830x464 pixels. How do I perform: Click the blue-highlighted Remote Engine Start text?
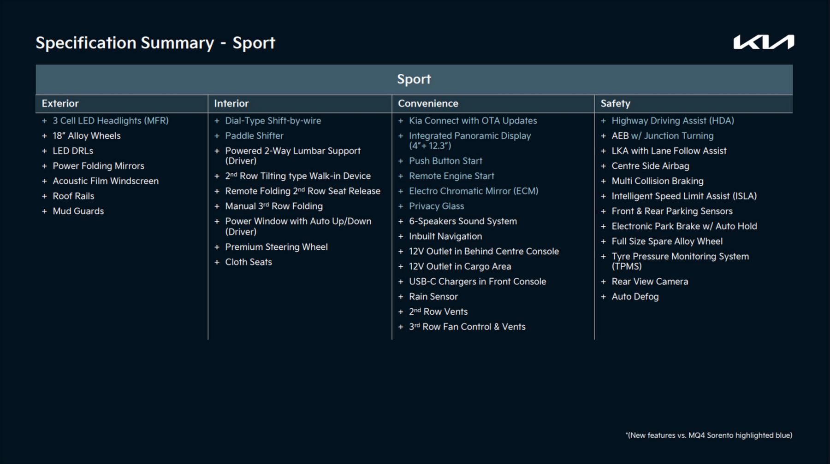(451, 176)
